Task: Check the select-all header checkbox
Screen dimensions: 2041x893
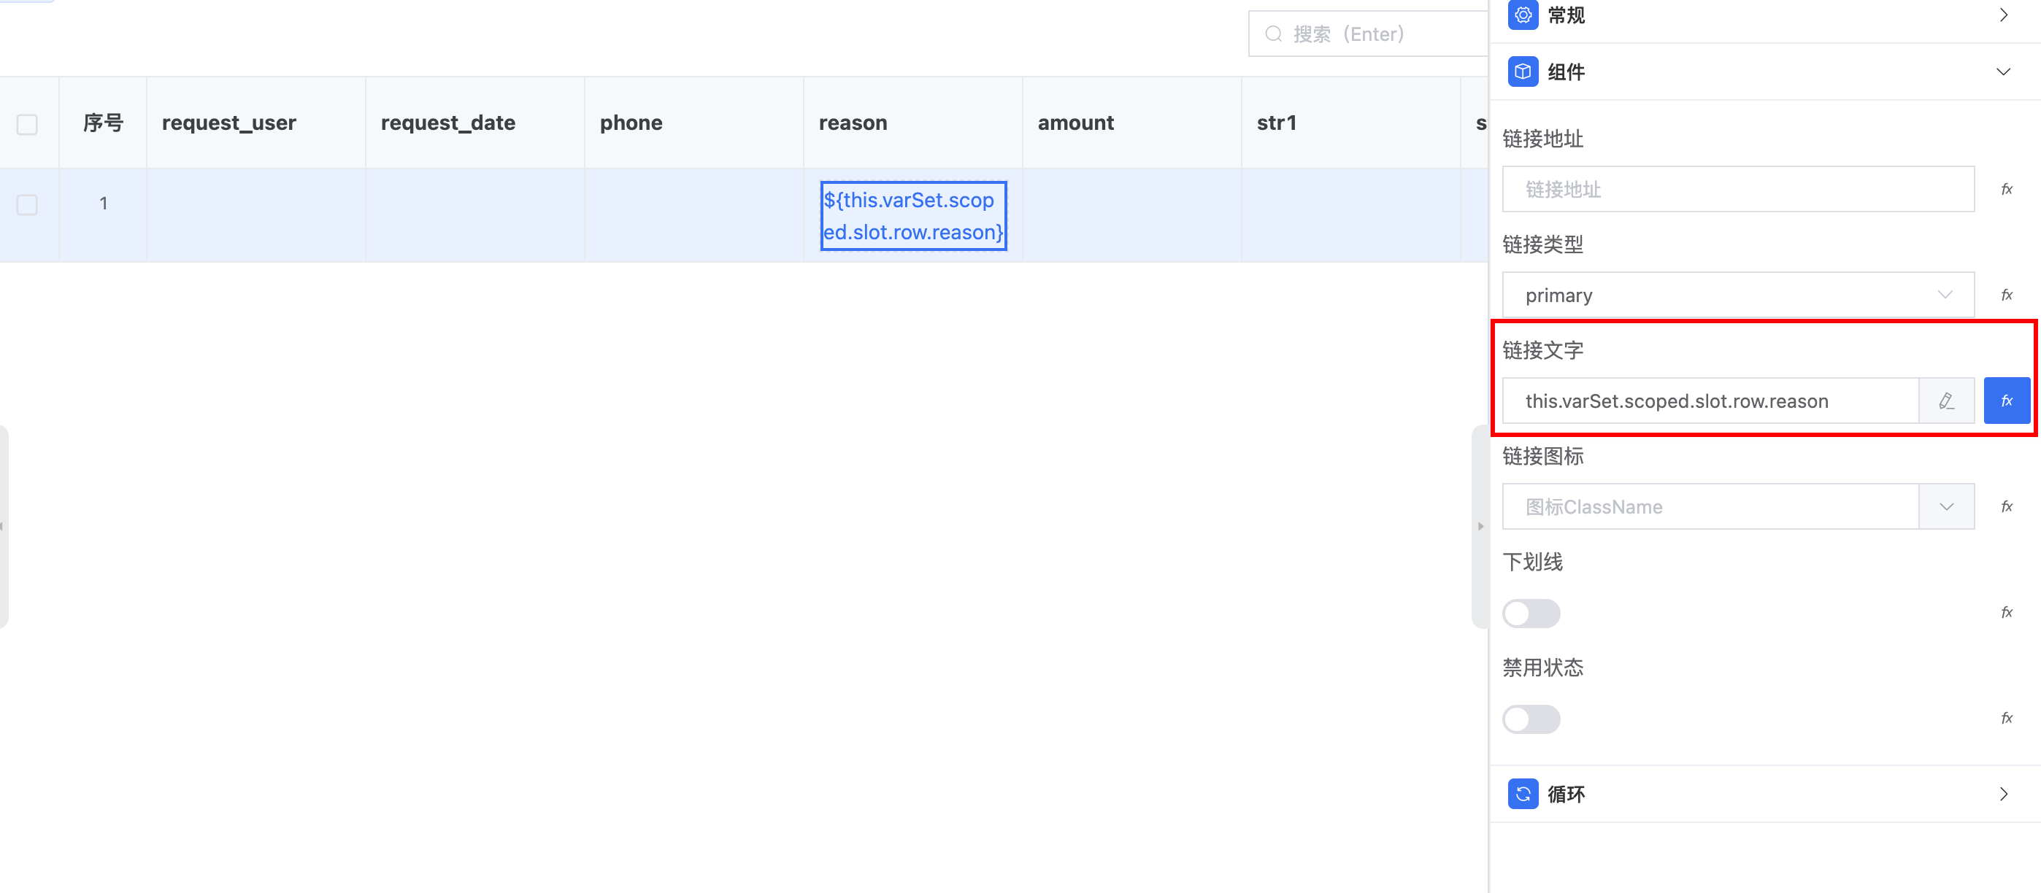Action: (x=27, y=124)
